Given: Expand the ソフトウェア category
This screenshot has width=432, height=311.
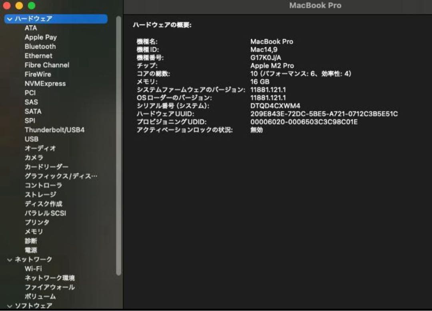Looking at the screenshot, I should (9, 305).
